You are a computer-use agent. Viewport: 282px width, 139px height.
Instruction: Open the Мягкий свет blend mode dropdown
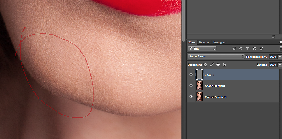click(216, 57)
